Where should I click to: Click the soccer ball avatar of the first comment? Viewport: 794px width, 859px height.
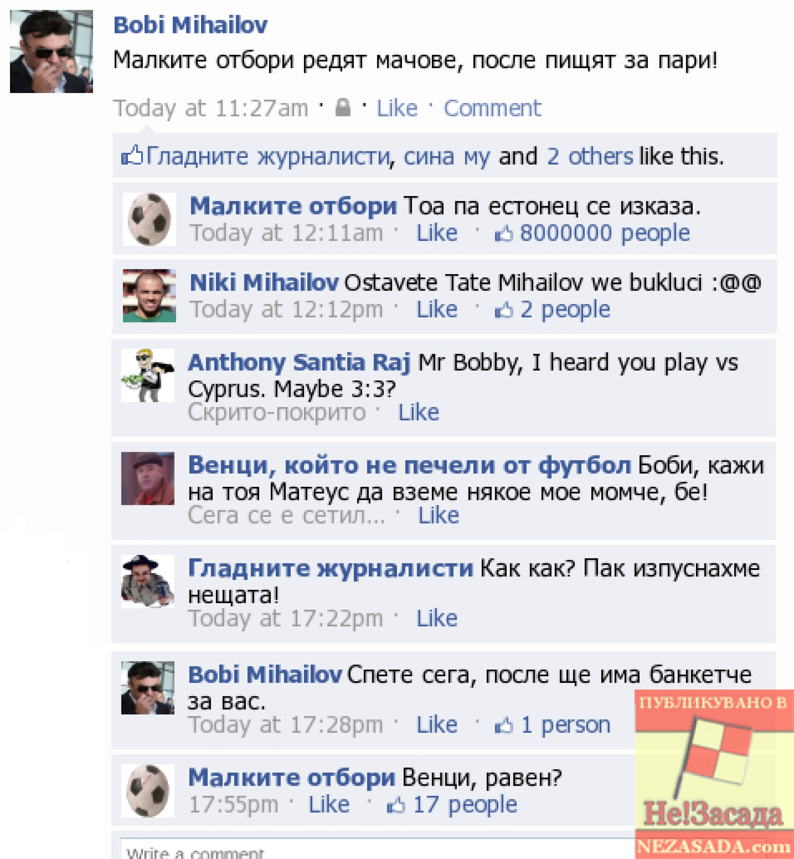coord(149,219)
